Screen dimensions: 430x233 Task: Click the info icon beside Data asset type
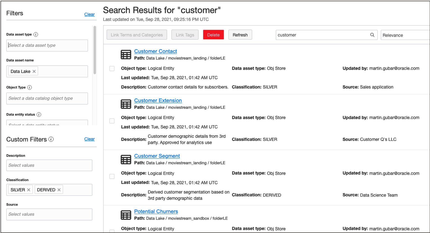[36, 34]
